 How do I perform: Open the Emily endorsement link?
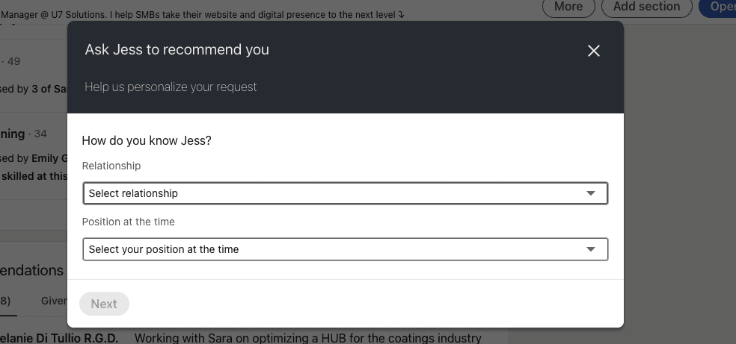point(49,159)
